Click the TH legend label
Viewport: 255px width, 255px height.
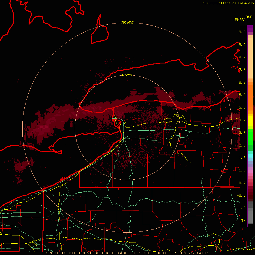(x=243, y=220)
